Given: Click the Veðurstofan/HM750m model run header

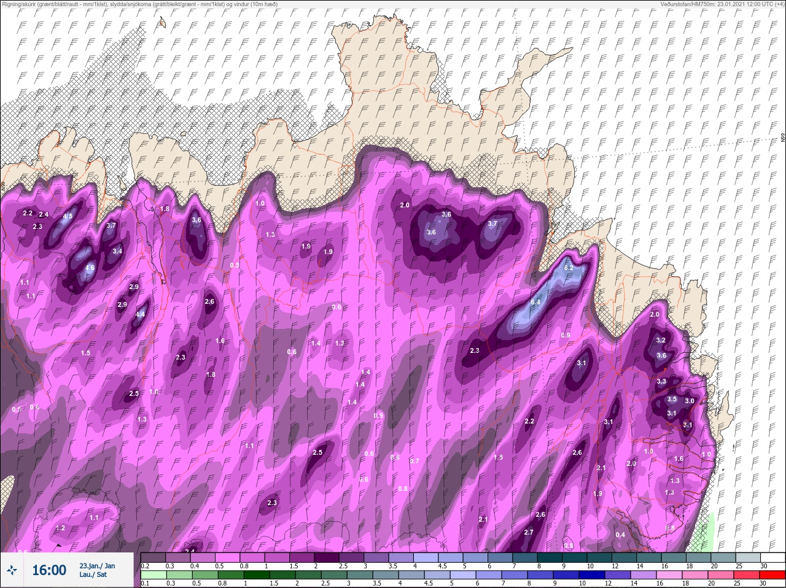Looking at the screenshot, I should point(722,4).
